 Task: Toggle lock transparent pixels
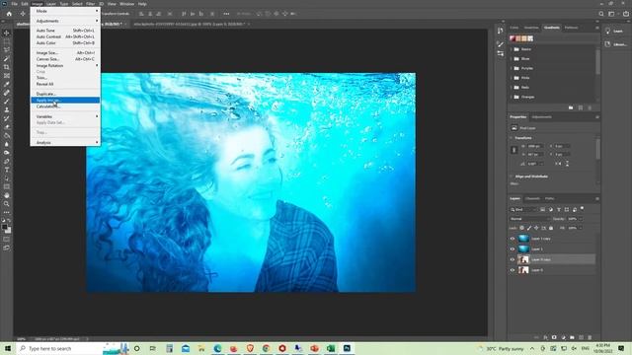coord(521,228)
